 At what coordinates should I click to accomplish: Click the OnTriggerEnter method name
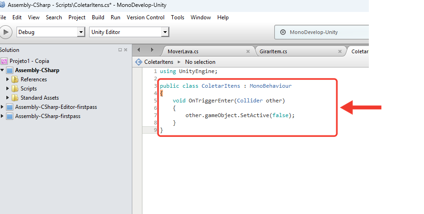[211, 101]
